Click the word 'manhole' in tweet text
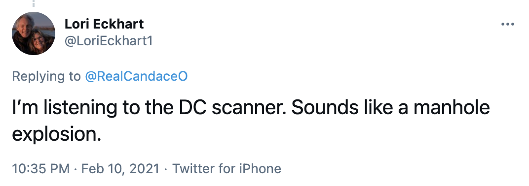This screenshot has height=186, width=529. [452, 108]
